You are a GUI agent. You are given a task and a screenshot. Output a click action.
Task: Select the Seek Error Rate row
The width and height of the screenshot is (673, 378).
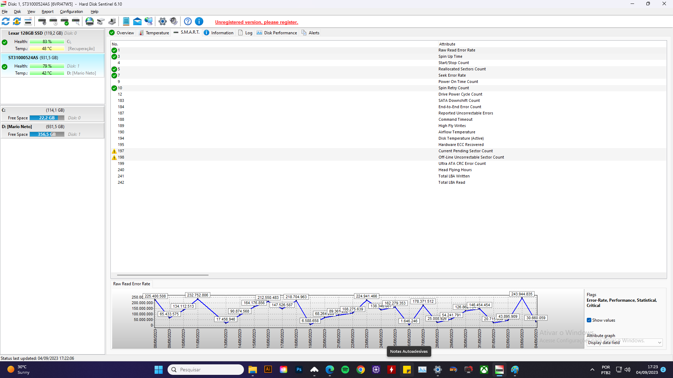coord(389,76)
